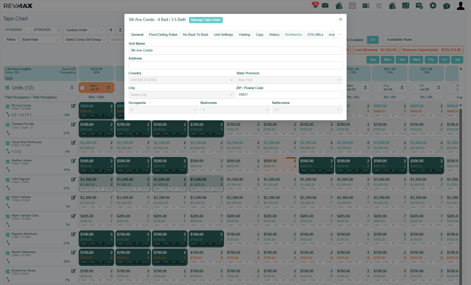Uncheck the Miami Valhalla unit checkbox

point(8,198)
